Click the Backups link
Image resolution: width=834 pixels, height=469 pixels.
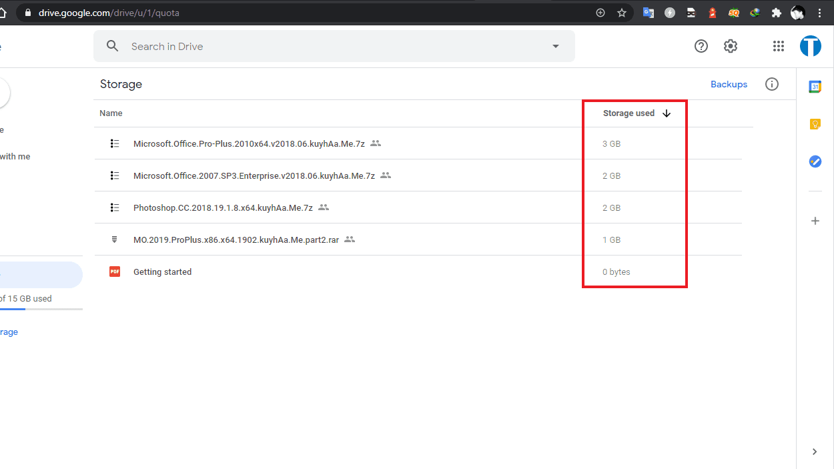point(729,84)
